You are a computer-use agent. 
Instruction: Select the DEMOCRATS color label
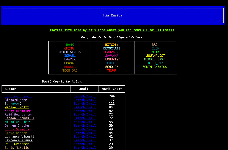[x=112, y=48]
